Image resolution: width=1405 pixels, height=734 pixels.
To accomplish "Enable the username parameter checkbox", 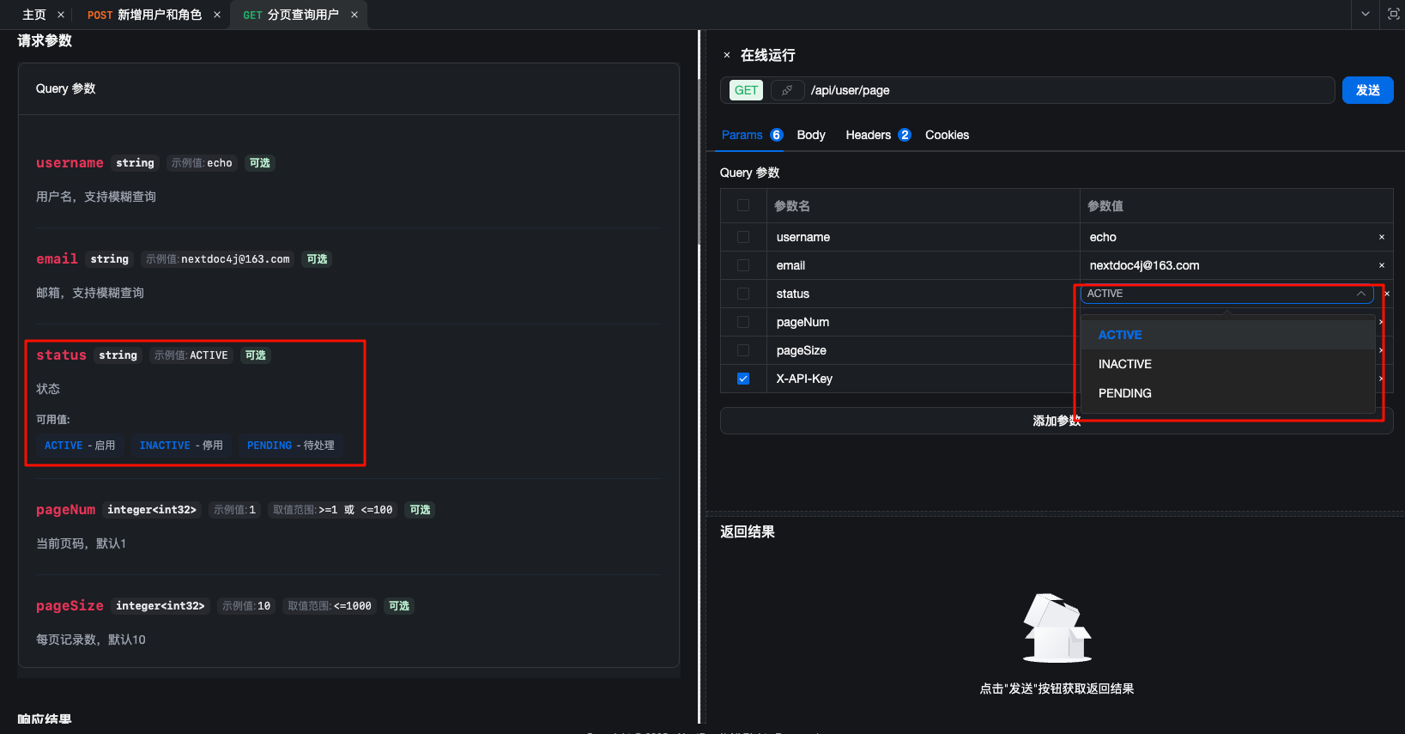I will [x=743, y=237].
